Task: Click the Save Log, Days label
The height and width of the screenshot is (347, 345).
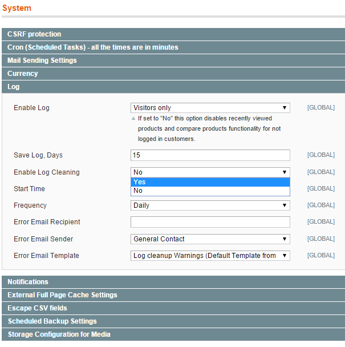Action: [38, 155]
